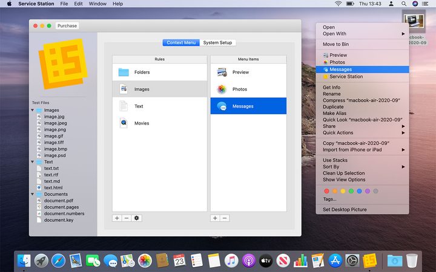Screen dimensions: 436x272
Task: Open Safari compass icon in Dock
Action: (x=58, y=261)
